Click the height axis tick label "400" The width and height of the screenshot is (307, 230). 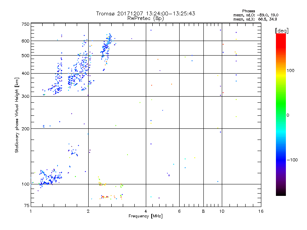point(25,73)
